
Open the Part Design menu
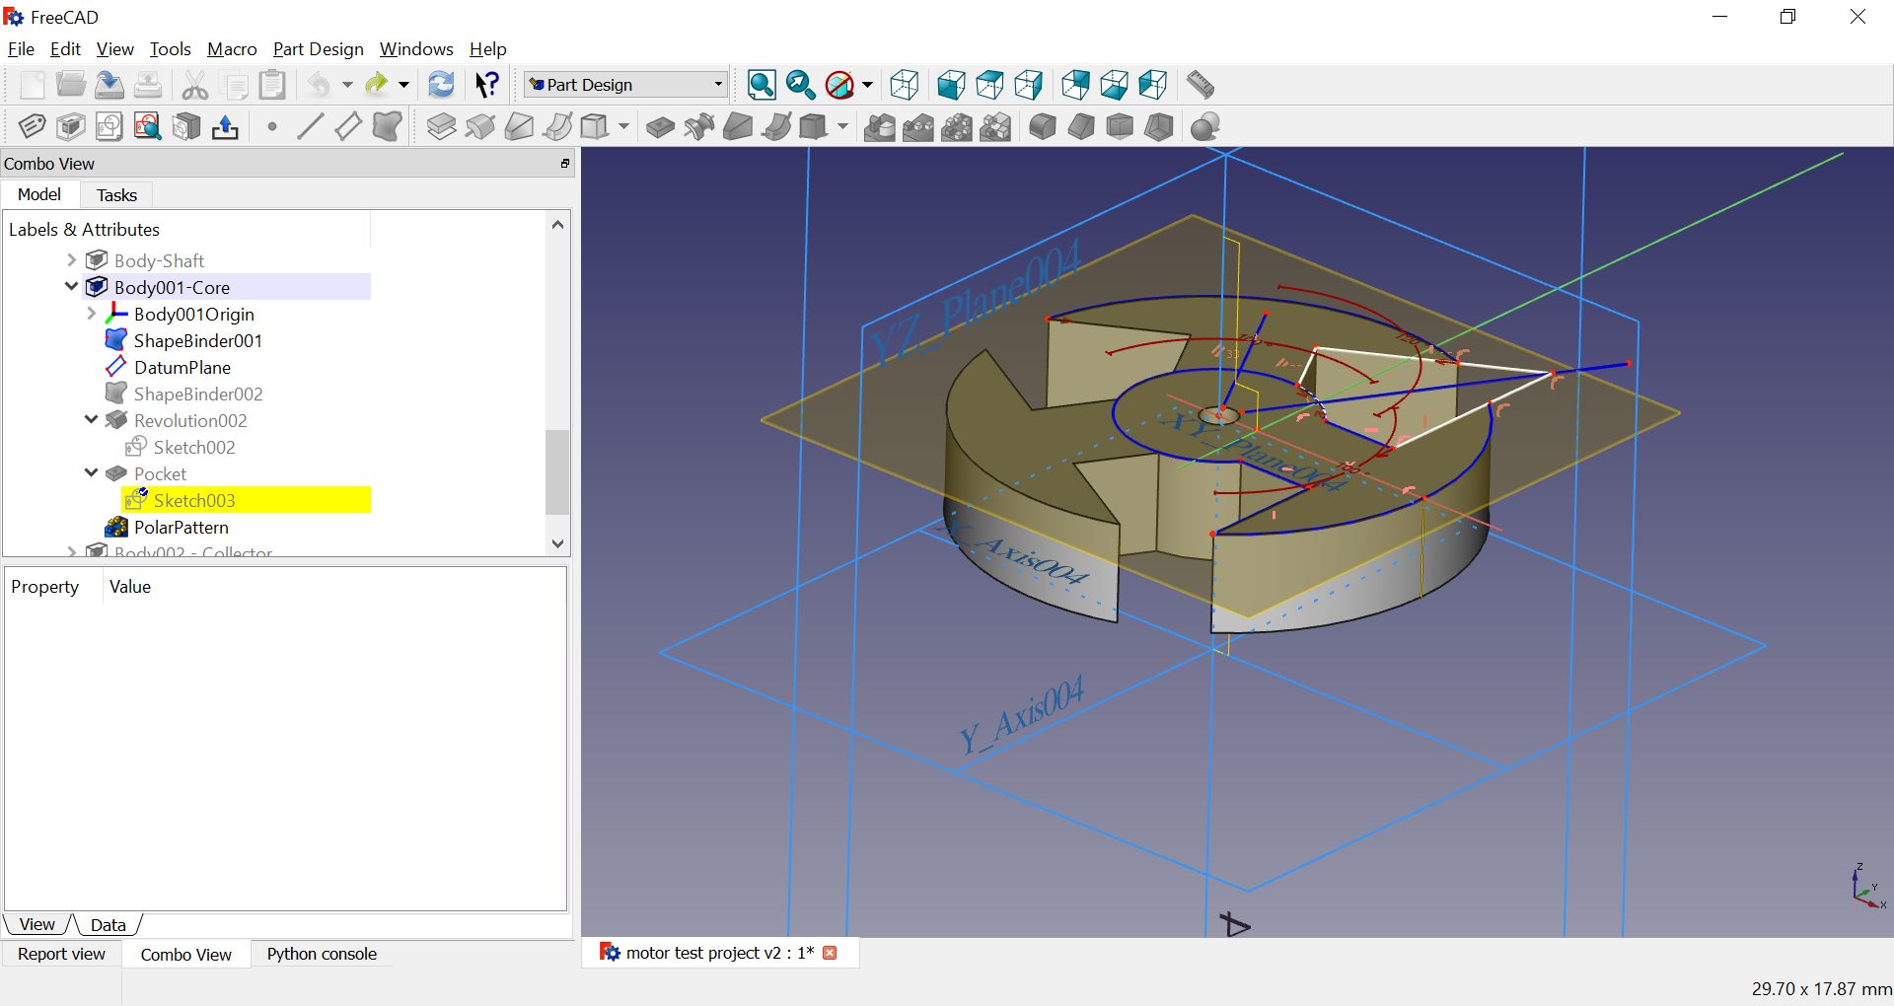pyautogui.click(x=318, y=49)
